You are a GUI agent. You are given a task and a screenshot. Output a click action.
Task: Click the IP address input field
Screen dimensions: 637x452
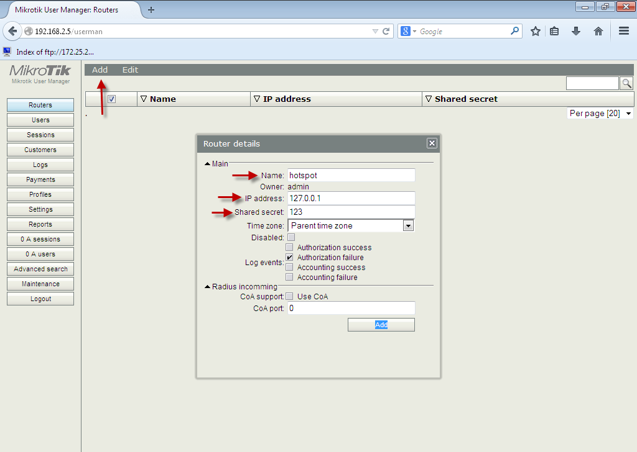point(351,198)
